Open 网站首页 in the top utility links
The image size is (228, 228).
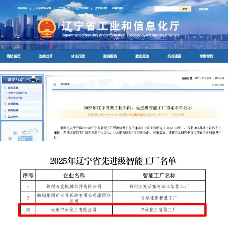(x=23, y=8)
